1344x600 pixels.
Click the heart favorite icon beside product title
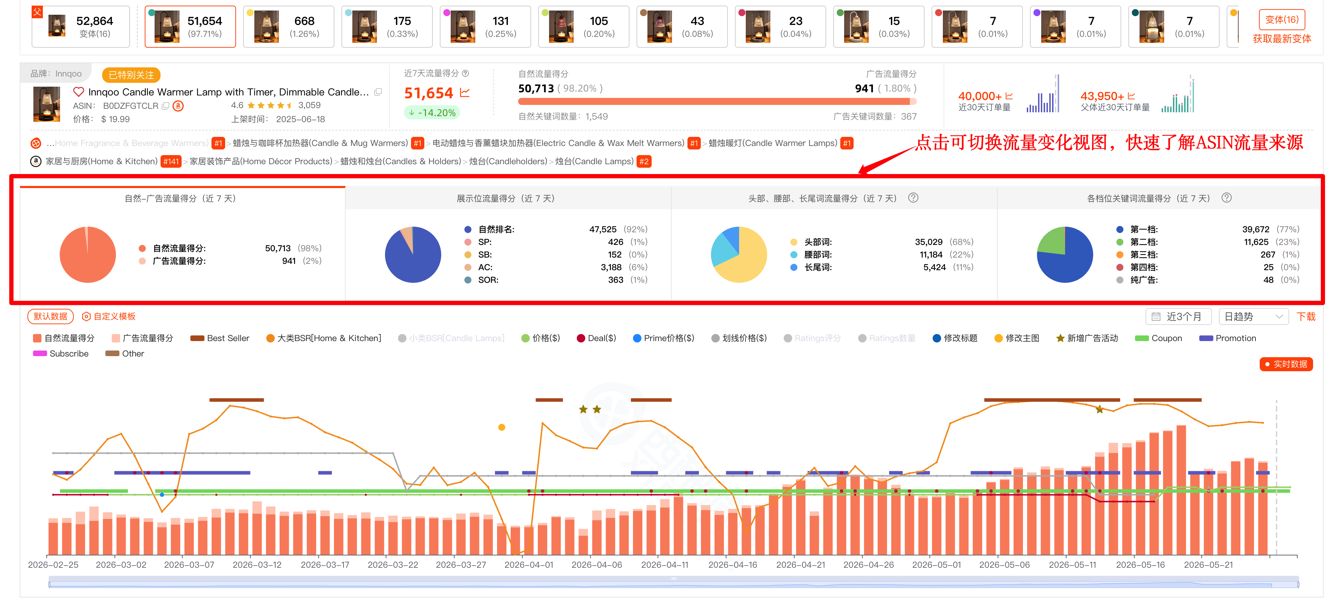point(78,92)
